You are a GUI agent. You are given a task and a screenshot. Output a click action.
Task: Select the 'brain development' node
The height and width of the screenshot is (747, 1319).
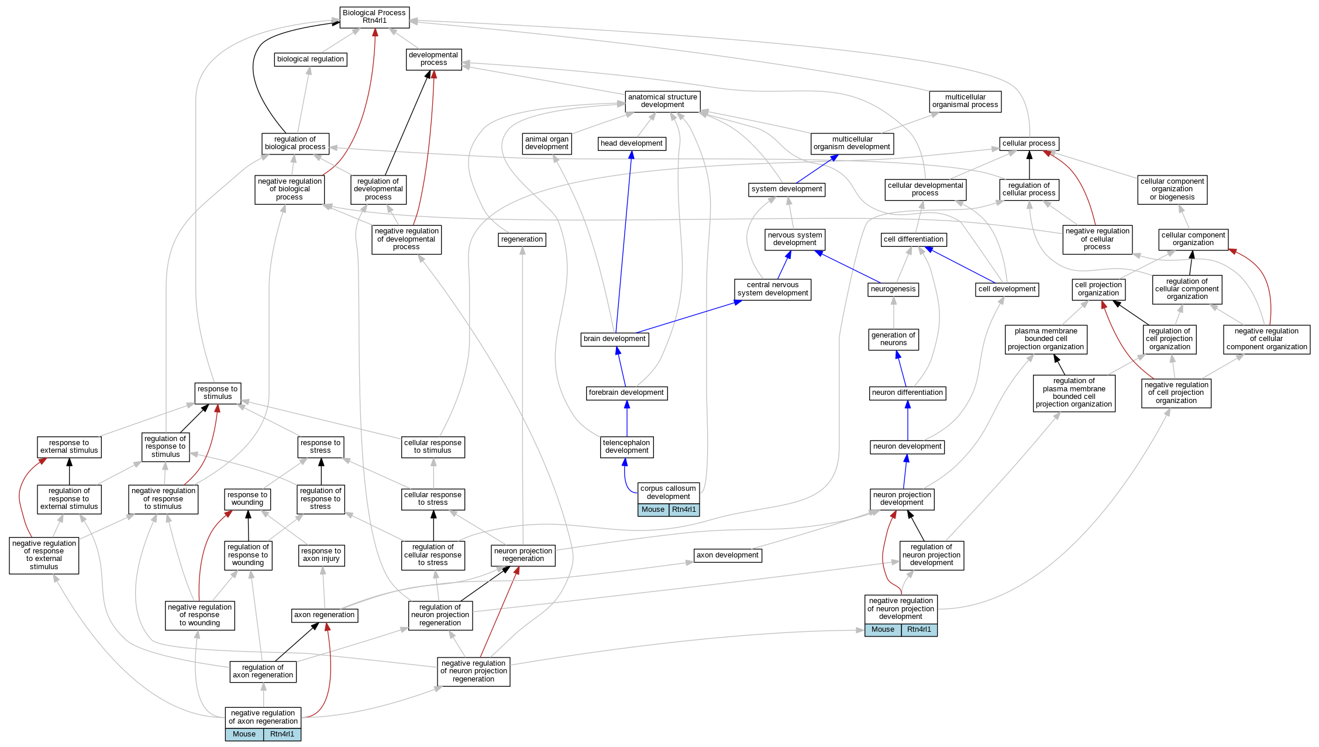coord(615,339)
